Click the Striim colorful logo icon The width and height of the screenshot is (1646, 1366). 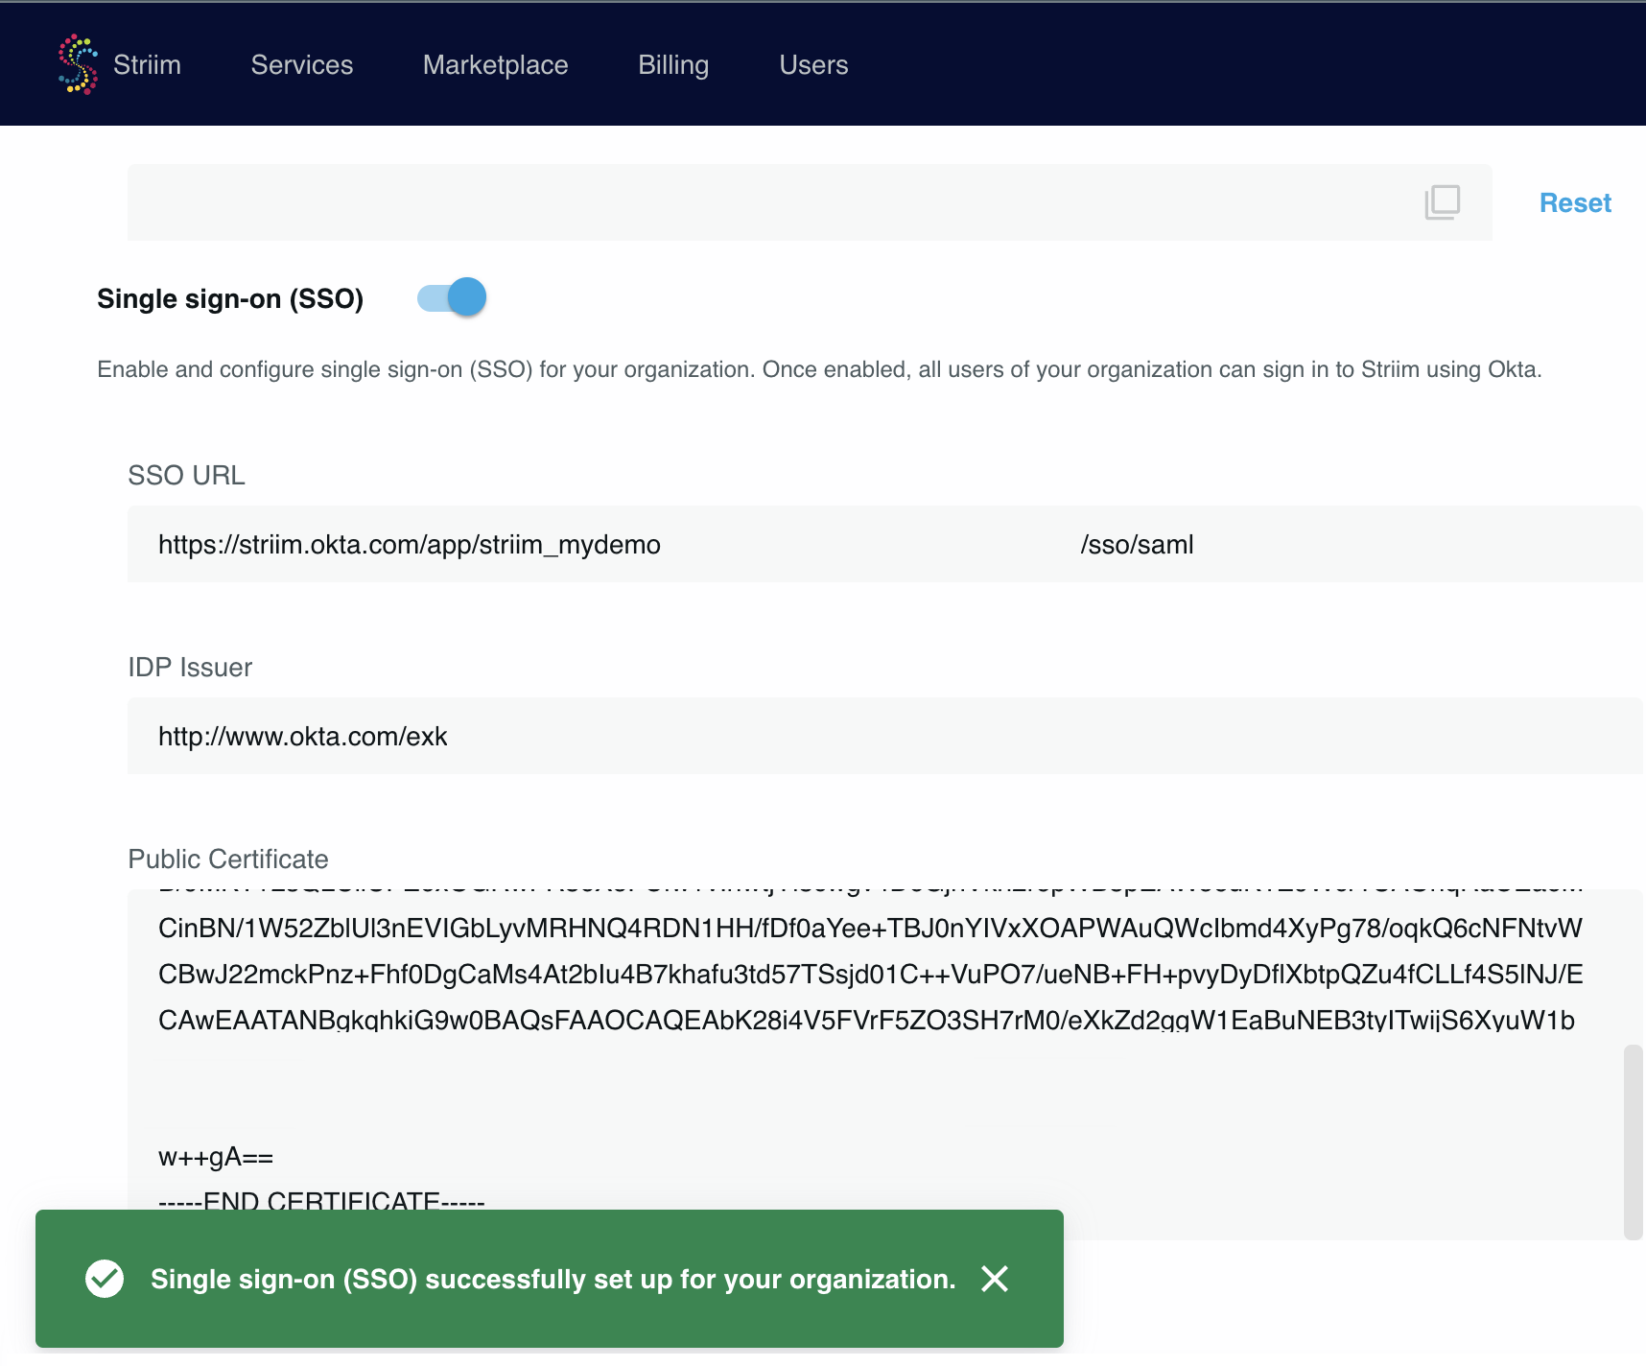[x=78, y=64]
